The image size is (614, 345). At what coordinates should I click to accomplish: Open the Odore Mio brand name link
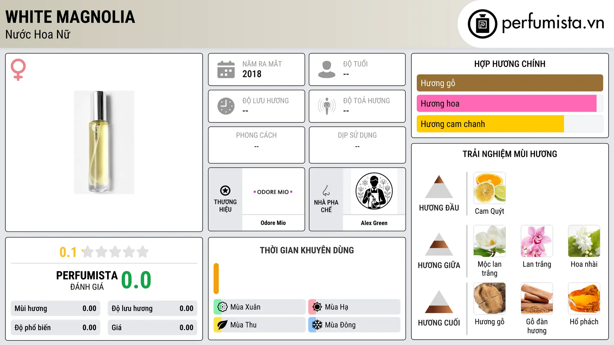point(273,223)
